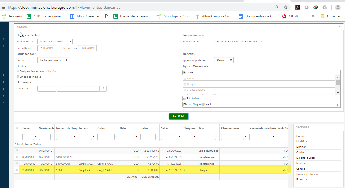Open the Albor Cosechas bookmark
This screenshot has height=188, width=345.
pyautogui.click(x=85, y=16)
